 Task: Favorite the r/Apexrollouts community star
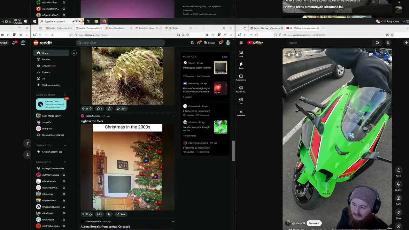(x=64, y=200)
